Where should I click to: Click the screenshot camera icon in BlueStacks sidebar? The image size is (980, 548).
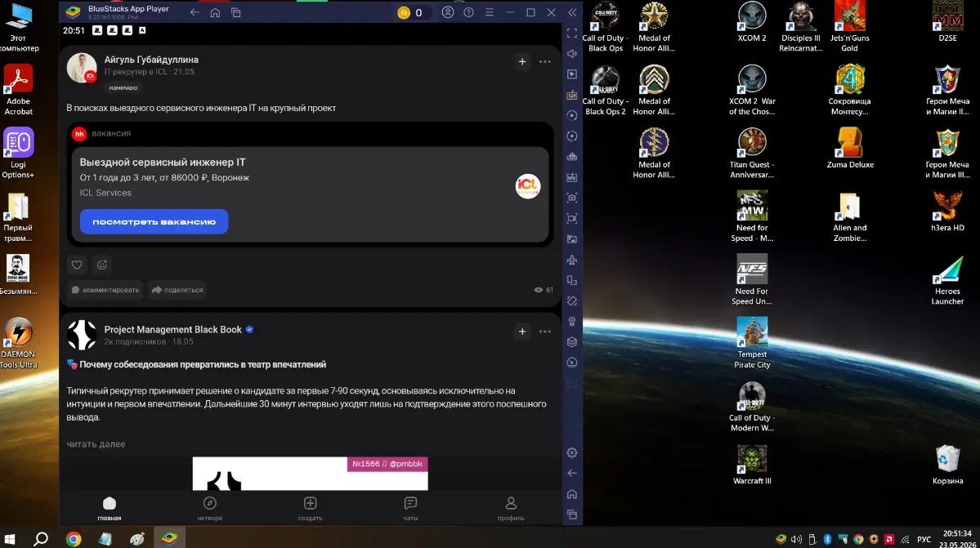point(572,198)
